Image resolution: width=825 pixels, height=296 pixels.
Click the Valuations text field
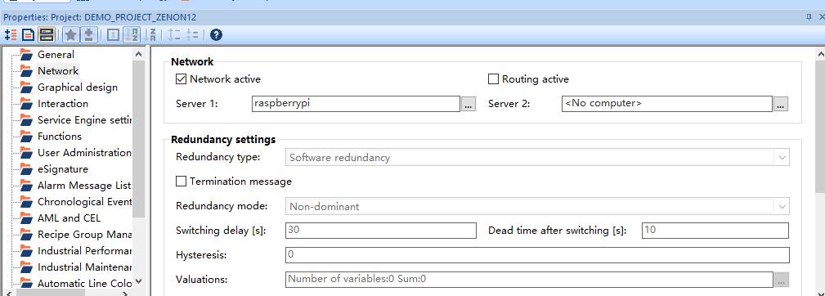pyautogui.click(x=529, y=279)
